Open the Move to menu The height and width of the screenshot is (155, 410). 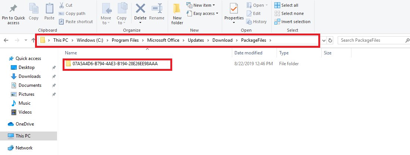click(106, 14)
